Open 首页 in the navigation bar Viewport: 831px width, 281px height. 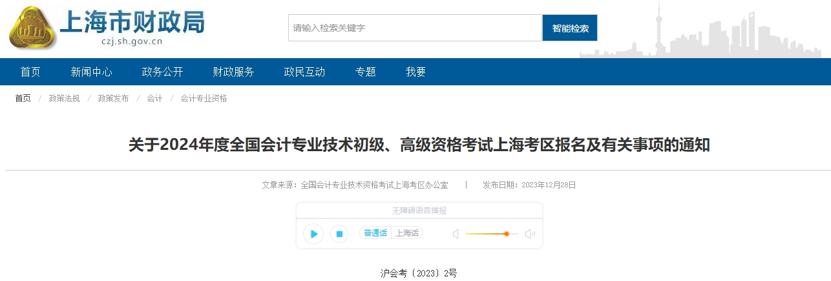point(30,72)
